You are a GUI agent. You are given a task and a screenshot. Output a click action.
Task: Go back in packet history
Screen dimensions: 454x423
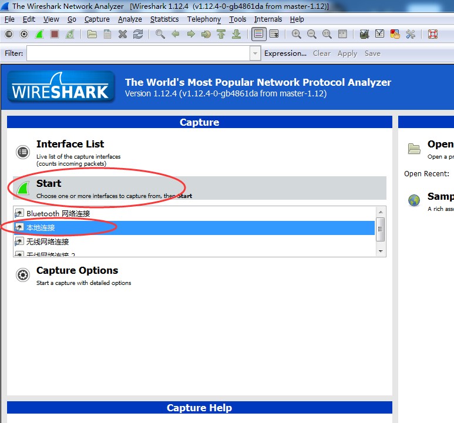click(176, 34)
